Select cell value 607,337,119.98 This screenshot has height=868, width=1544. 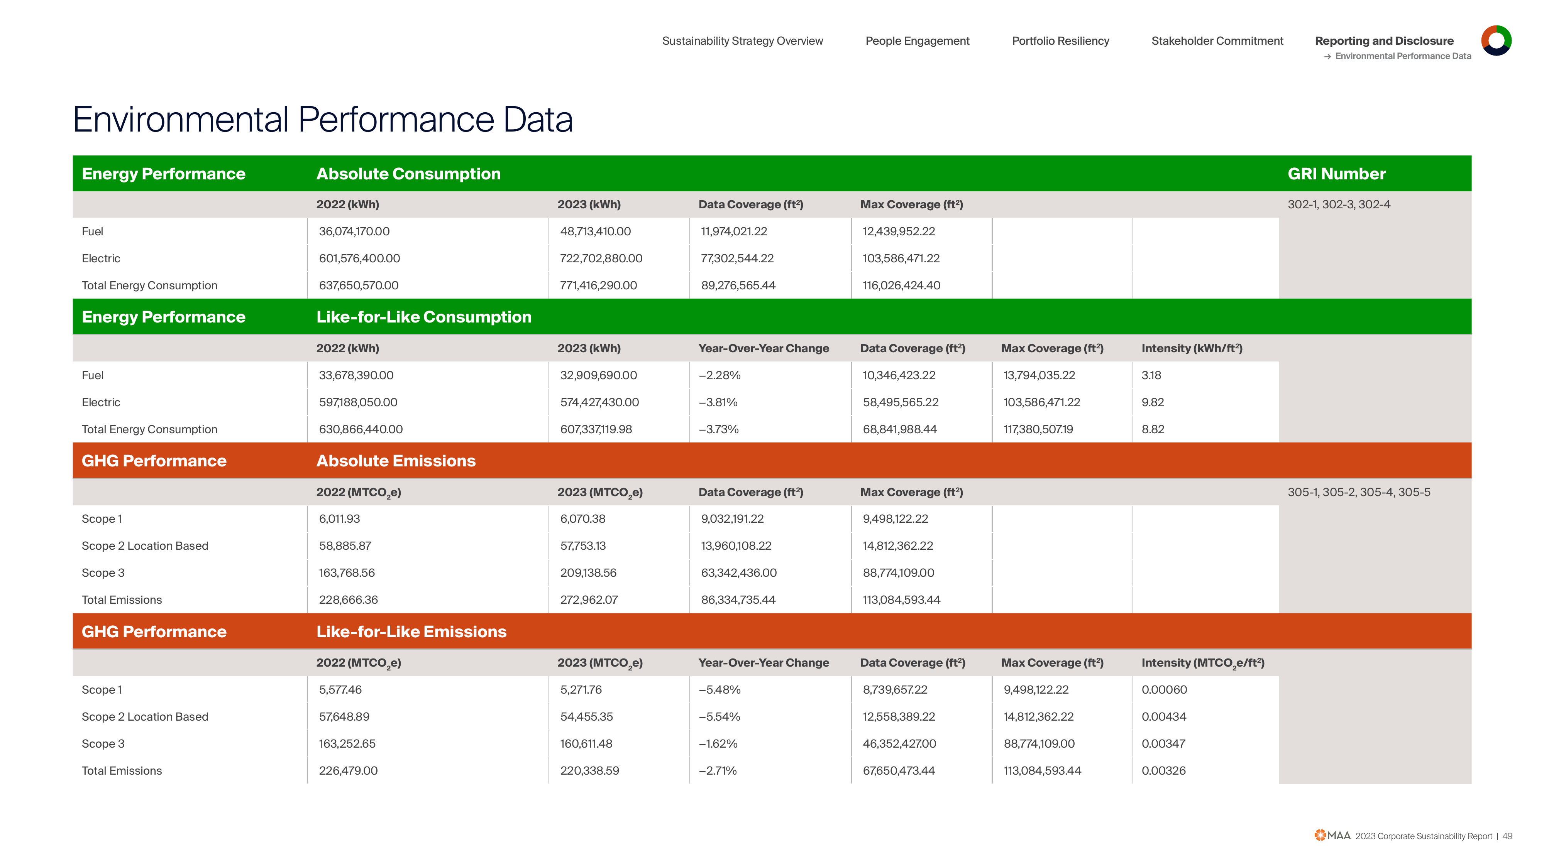click(x=596, y=429)
